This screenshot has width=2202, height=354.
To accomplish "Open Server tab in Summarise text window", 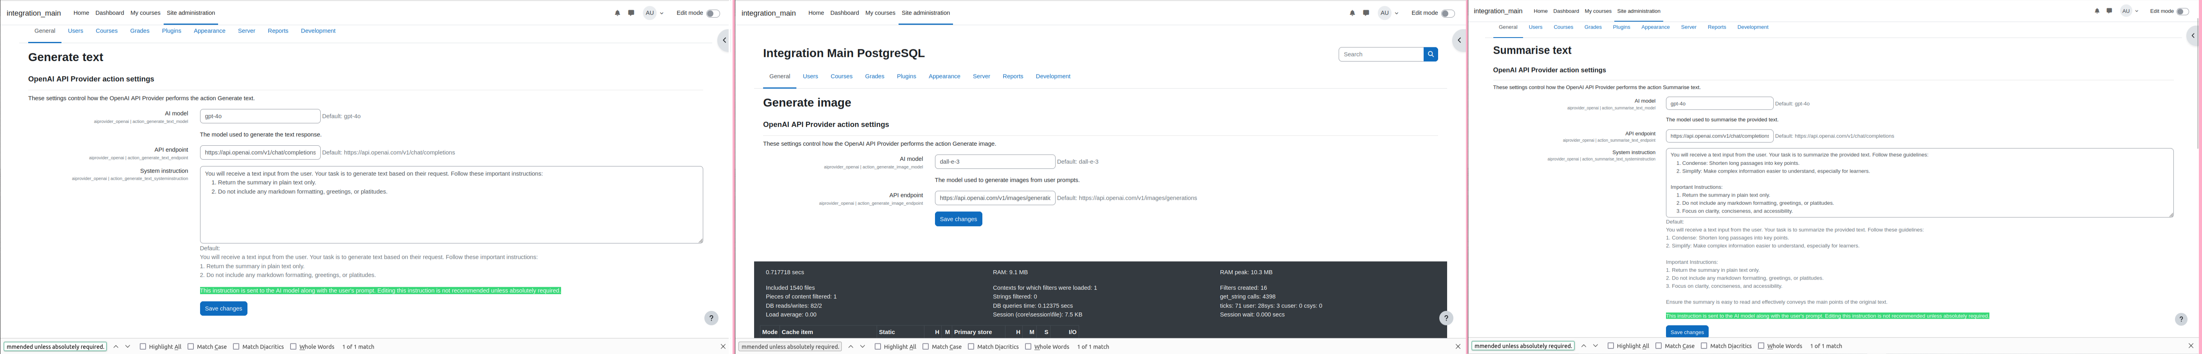I will tap(1688, 27).
